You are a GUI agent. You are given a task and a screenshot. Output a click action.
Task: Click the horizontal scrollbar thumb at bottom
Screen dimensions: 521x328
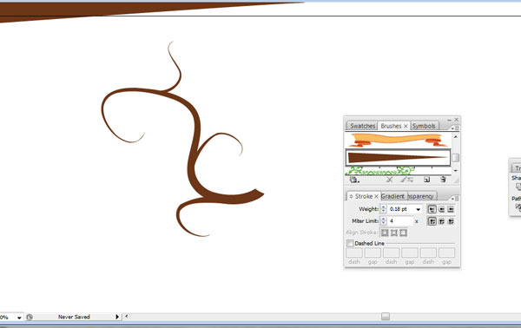[385, 317]
